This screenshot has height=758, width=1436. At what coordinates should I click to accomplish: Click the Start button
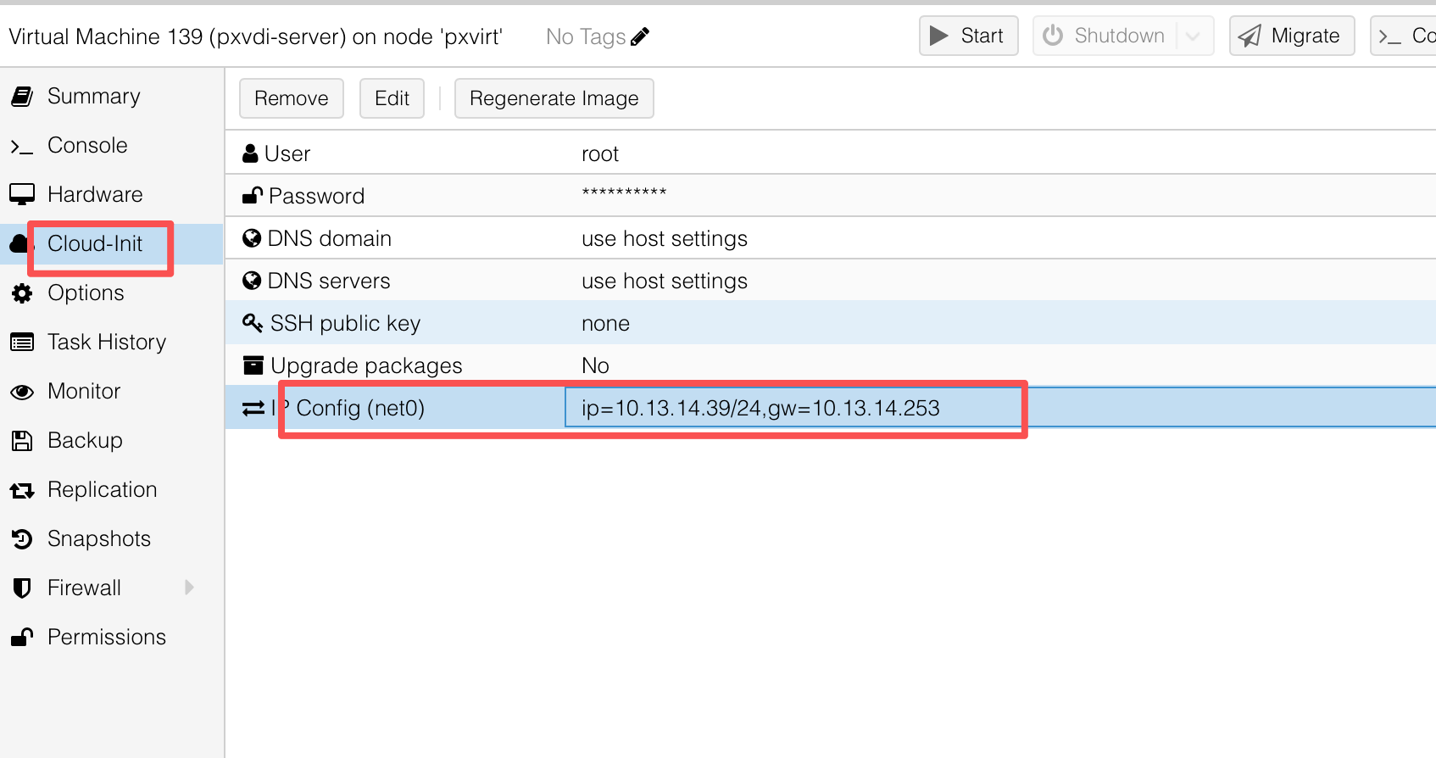click(x=969, y=36)
